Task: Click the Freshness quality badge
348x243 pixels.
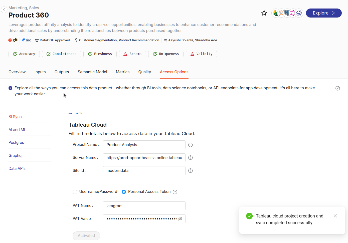Action: 100,54
